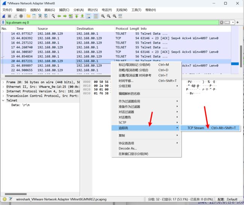Image resolution: width=244 pixels, height=205 pixels.
Task: Open the 视图(V) menu
Action: click(x=35, y=10)
